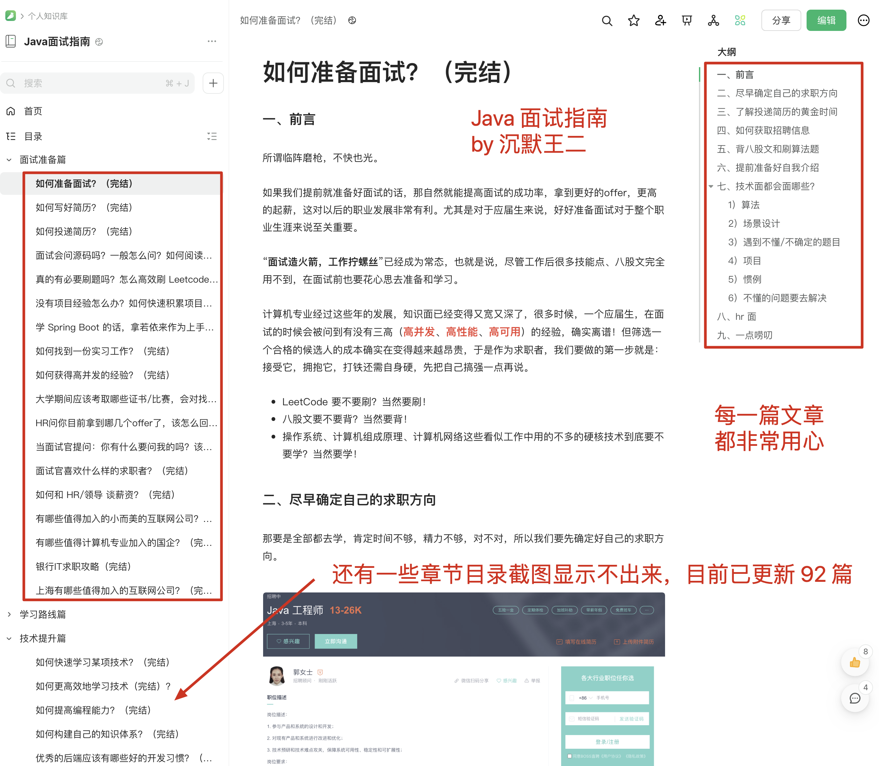Star this document using the star icon

point(634,20)
